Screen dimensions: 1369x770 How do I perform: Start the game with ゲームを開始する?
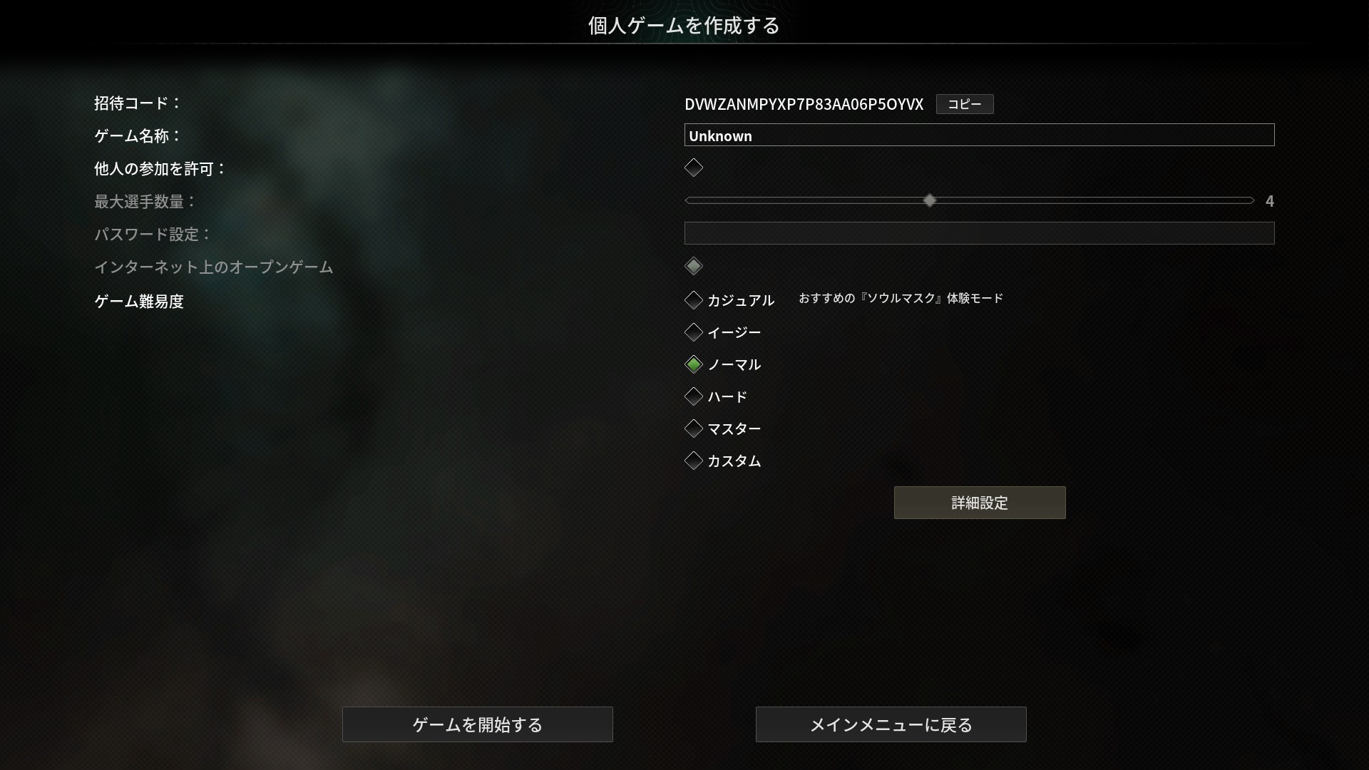[478, 724]
